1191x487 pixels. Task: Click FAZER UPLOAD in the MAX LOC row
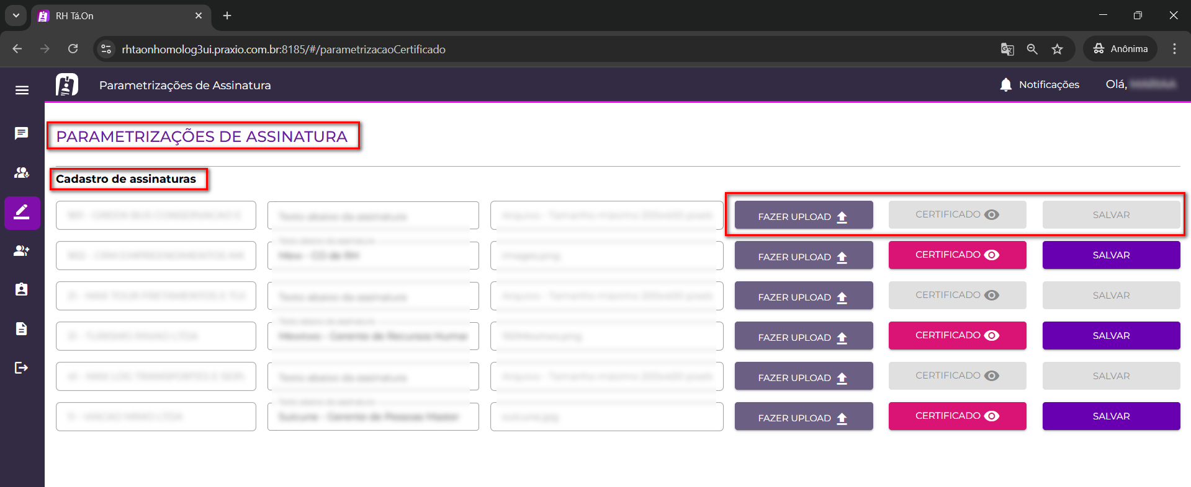(804, 377)
